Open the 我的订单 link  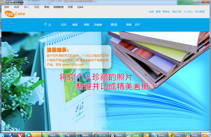(177, 12)
